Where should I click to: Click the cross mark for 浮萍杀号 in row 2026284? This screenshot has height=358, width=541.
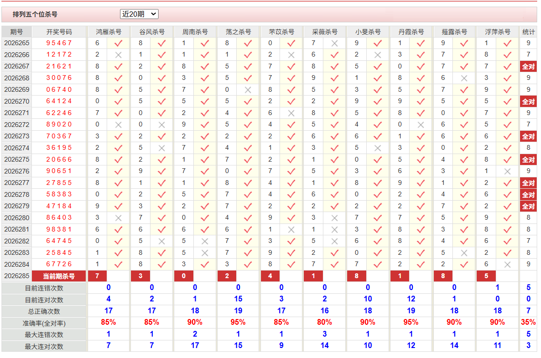click(x=507, y=265)
